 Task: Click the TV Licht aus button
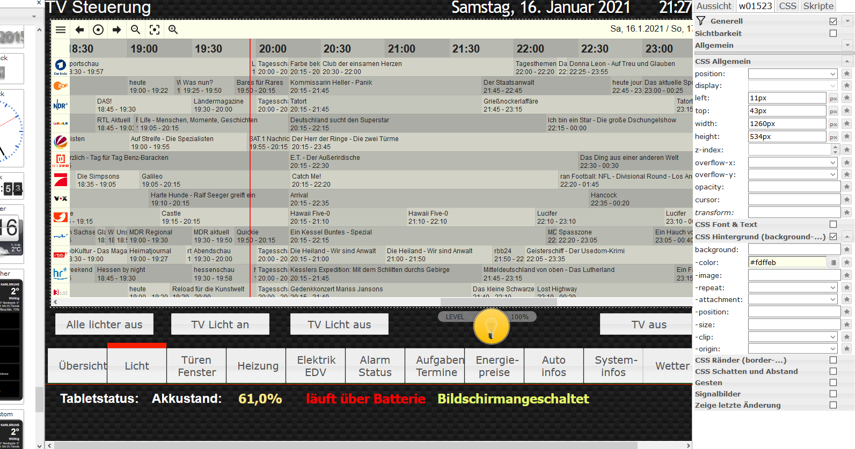(339, 325)
